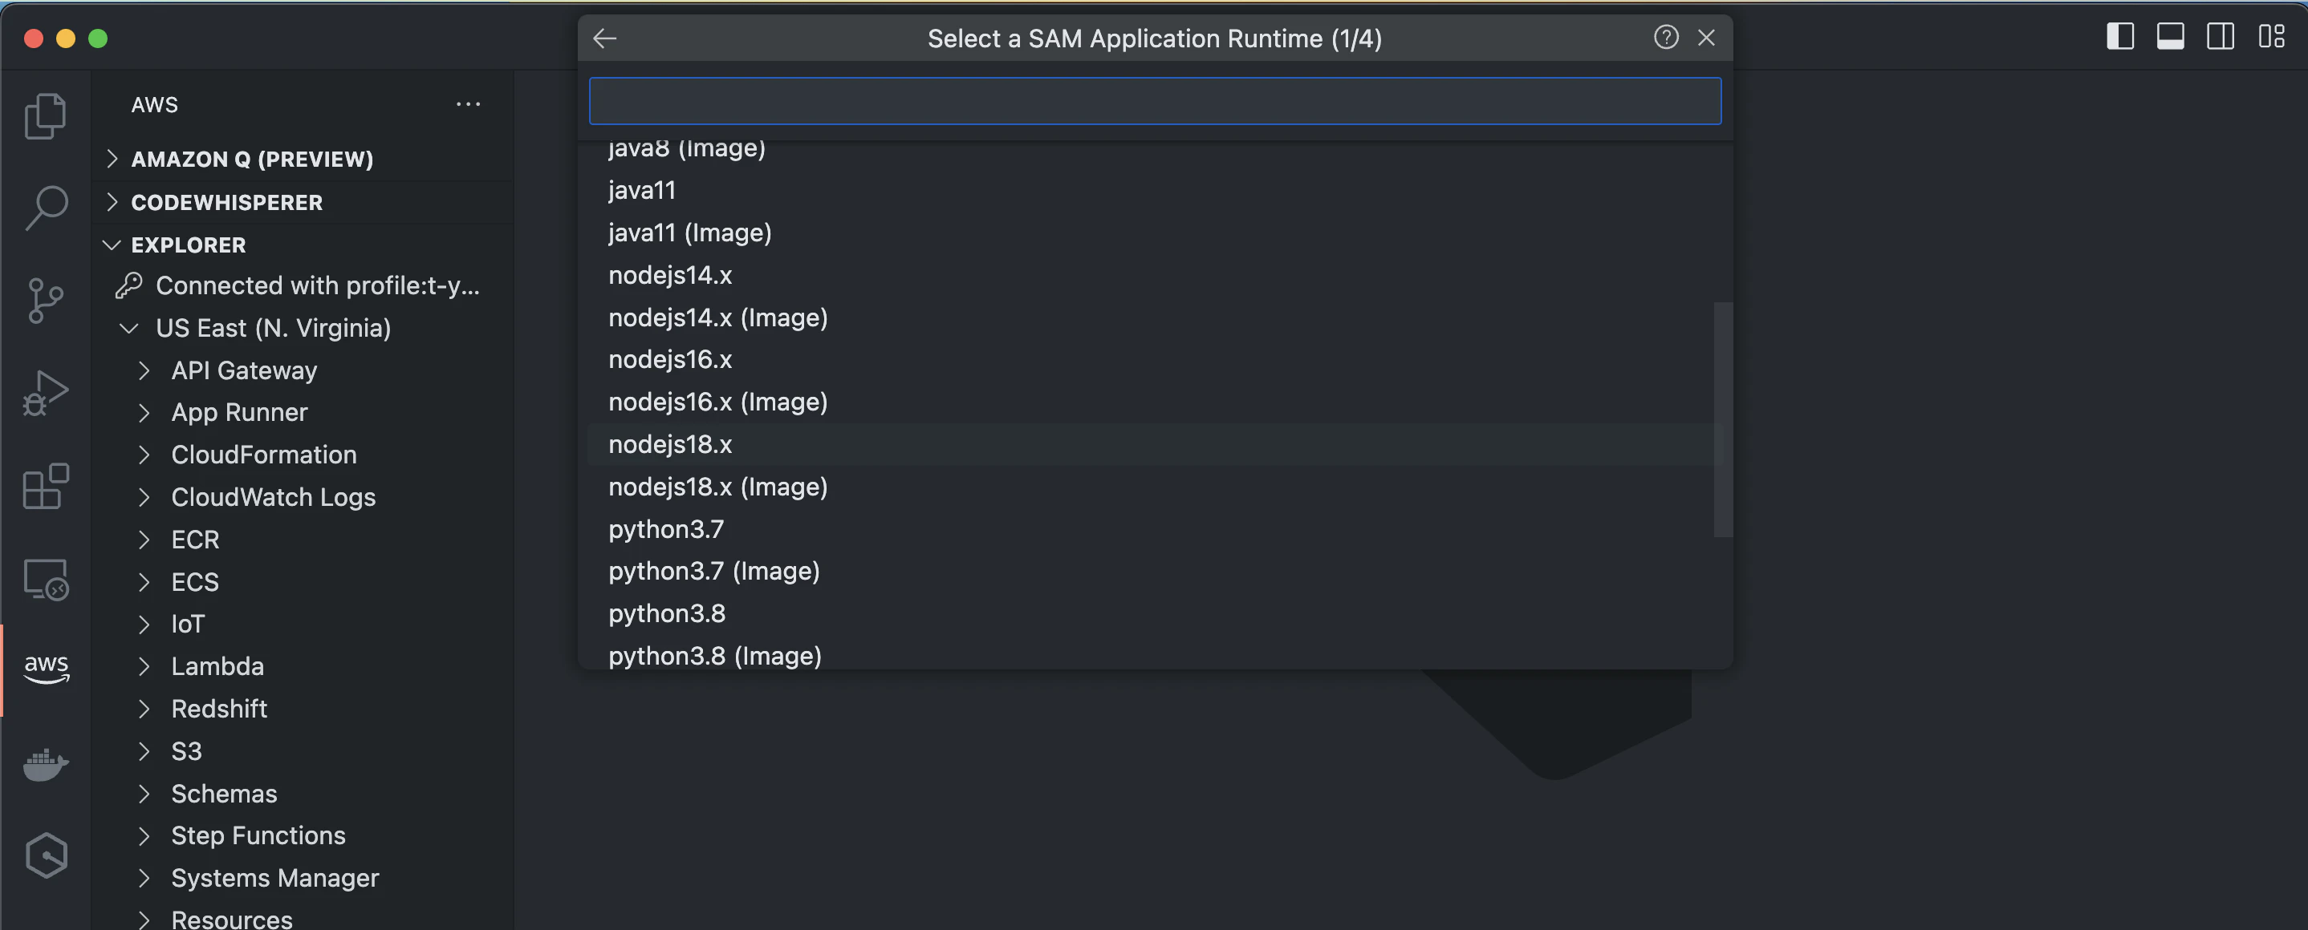
Task: Expand the CodeWhisperer section
Action: coord(112,201)
